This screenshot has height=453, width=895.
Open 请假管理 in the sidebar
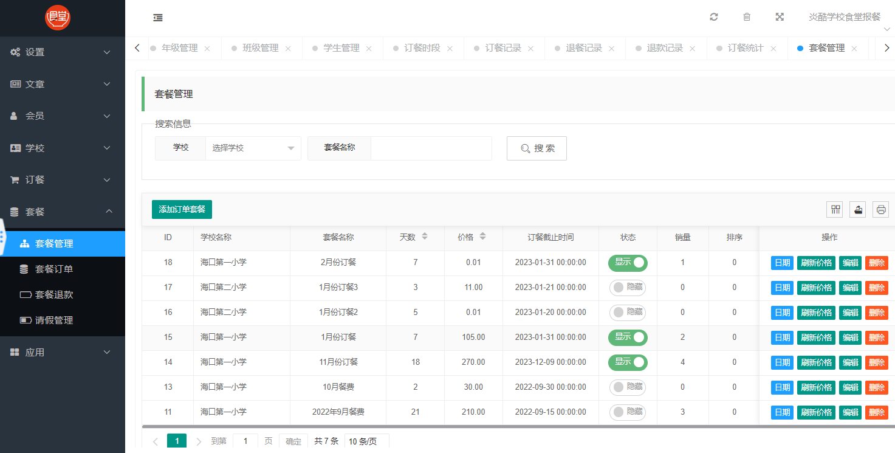[x=63, y=320]
